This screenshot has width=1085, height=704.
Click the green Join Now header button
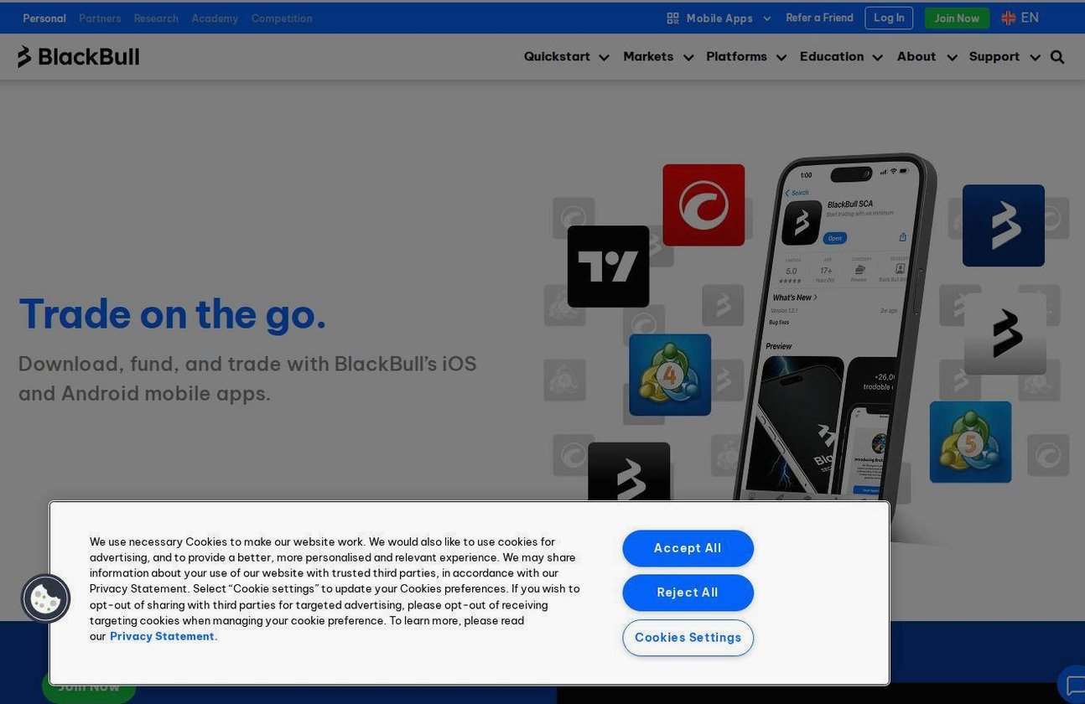[957, 18]
